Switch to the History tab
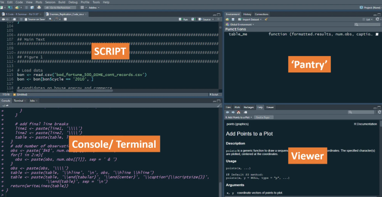 (x=247, y=14)
